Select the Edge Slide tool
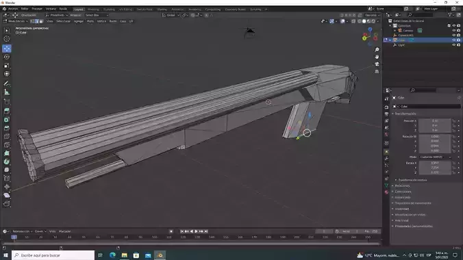 [x=7, y=179]
